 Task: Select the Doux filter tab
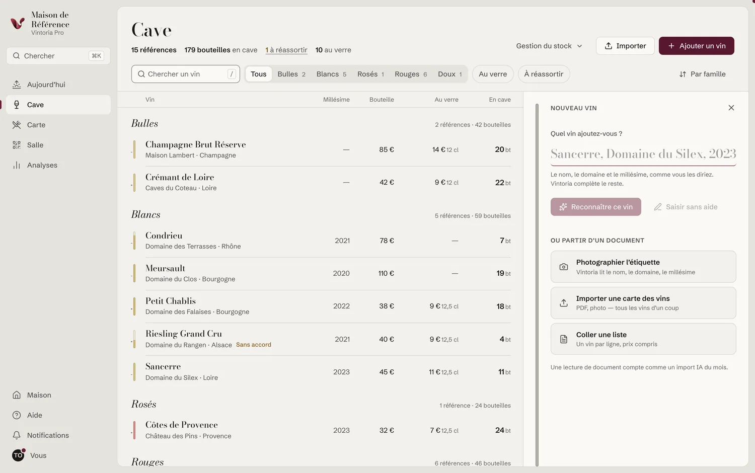click(x=450, y=74)
